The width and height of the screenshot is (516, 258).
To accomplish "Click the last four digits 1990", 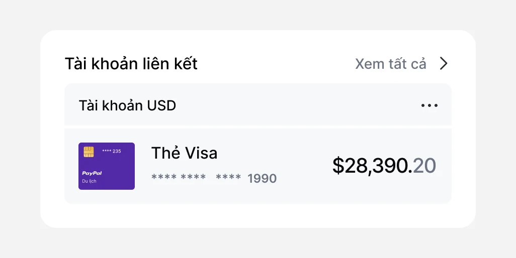I will tap(262, 179).
